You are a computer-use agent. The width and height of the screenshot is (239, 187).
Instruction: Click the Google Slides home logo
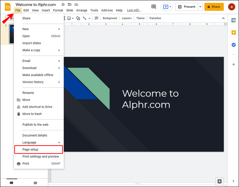pos(8,7)
